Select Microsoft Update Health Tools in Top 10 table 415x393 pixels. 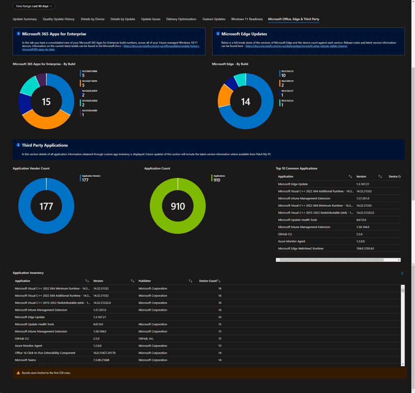[338, 220]
